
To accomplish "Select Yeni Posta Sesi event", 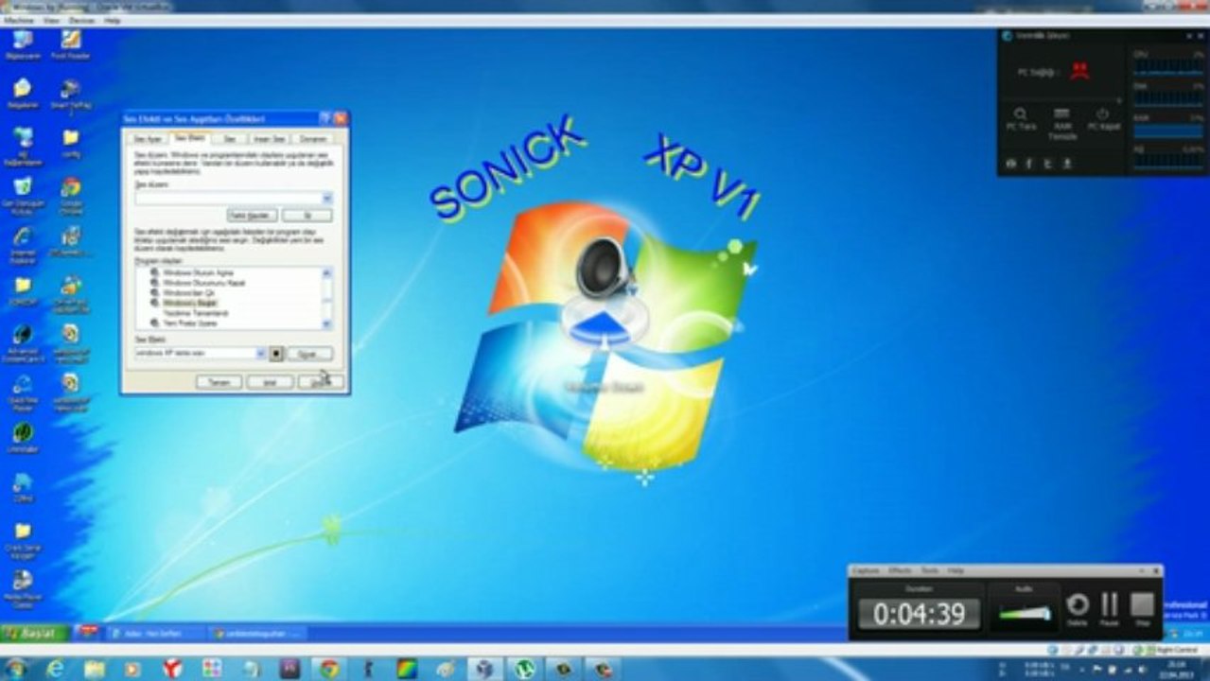I will click(190, 323).
